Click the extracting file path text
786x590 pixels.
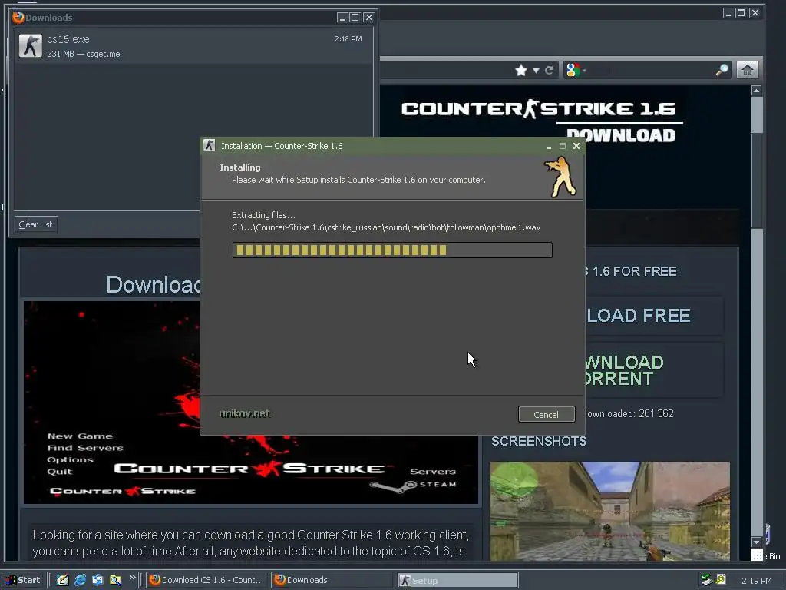pyautogui.click(x=386, y=227)
